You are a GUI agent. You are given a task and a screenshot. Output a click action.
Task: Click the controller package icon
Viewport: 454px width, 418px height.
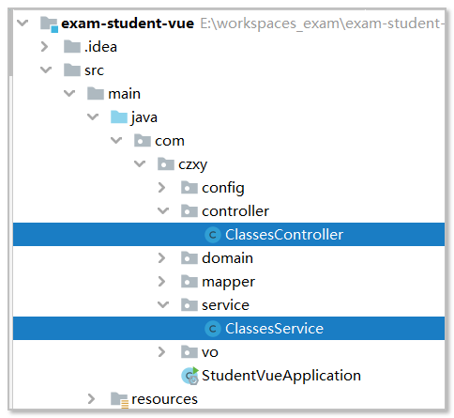point(189,211)
